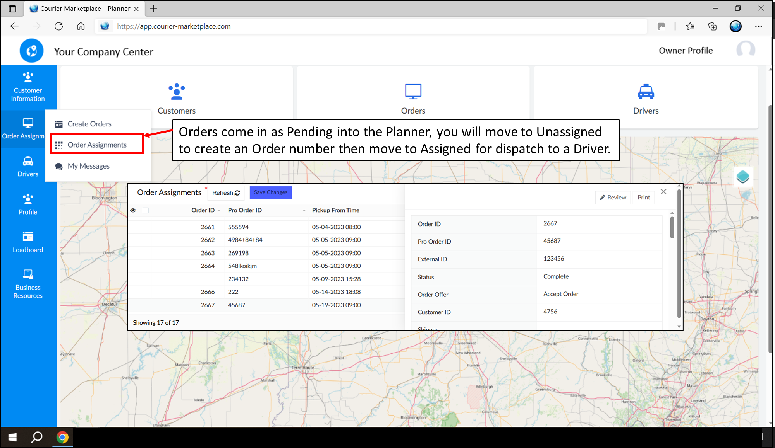Viewport: 775px width, 448px height.
Task: Select order row 2661
Action: (x=266, y=227)
